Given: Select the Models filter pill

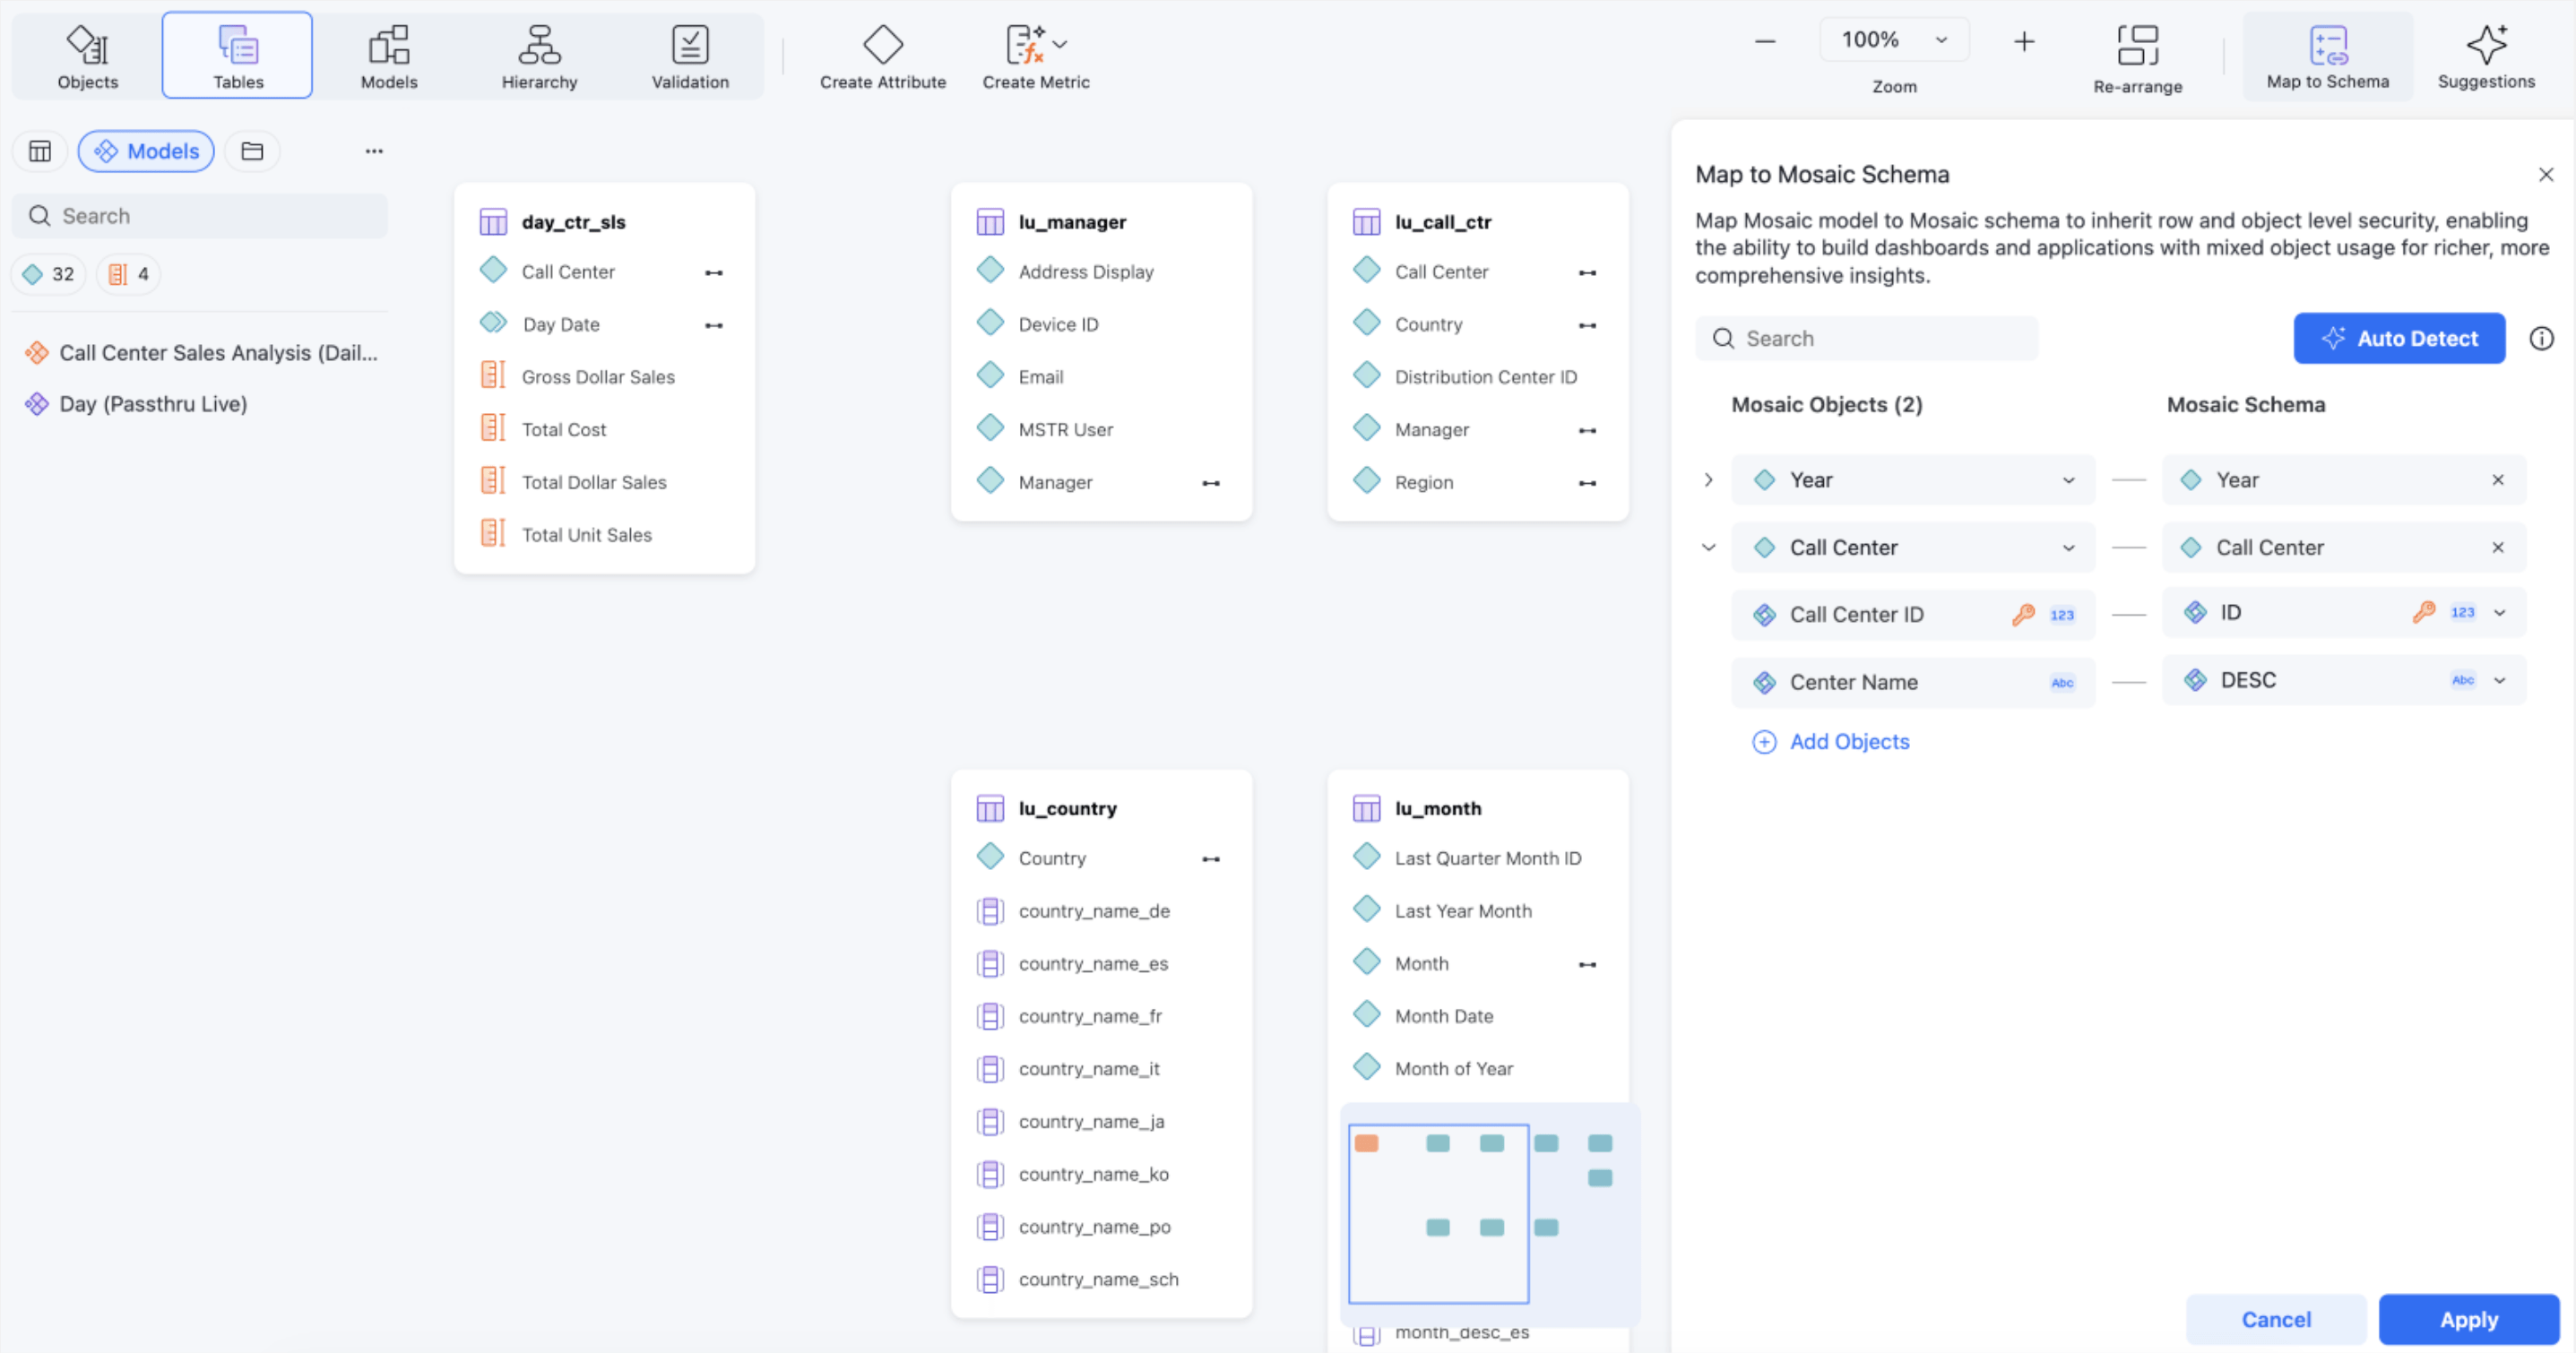Looking at the screenshot, I should pos(146,151).
